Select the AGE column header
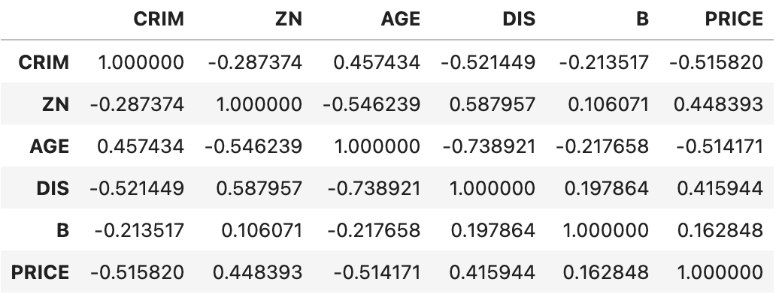 click(400, 20)
